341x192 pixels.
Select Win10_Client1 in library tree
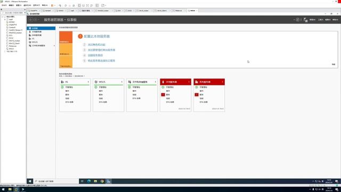(14, 43)
